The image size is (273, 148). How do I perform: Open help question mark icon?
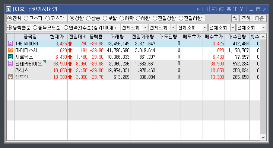[x=241, y=9]
